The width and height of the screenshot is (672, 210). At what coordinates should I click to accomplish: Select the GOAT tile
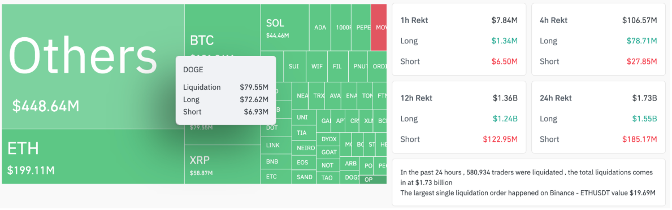coord(329,152)
